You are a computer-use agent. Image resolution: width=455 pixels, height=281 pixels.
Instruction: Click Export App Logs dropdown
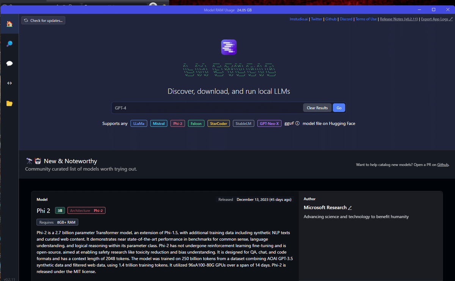tap(436, 19)
